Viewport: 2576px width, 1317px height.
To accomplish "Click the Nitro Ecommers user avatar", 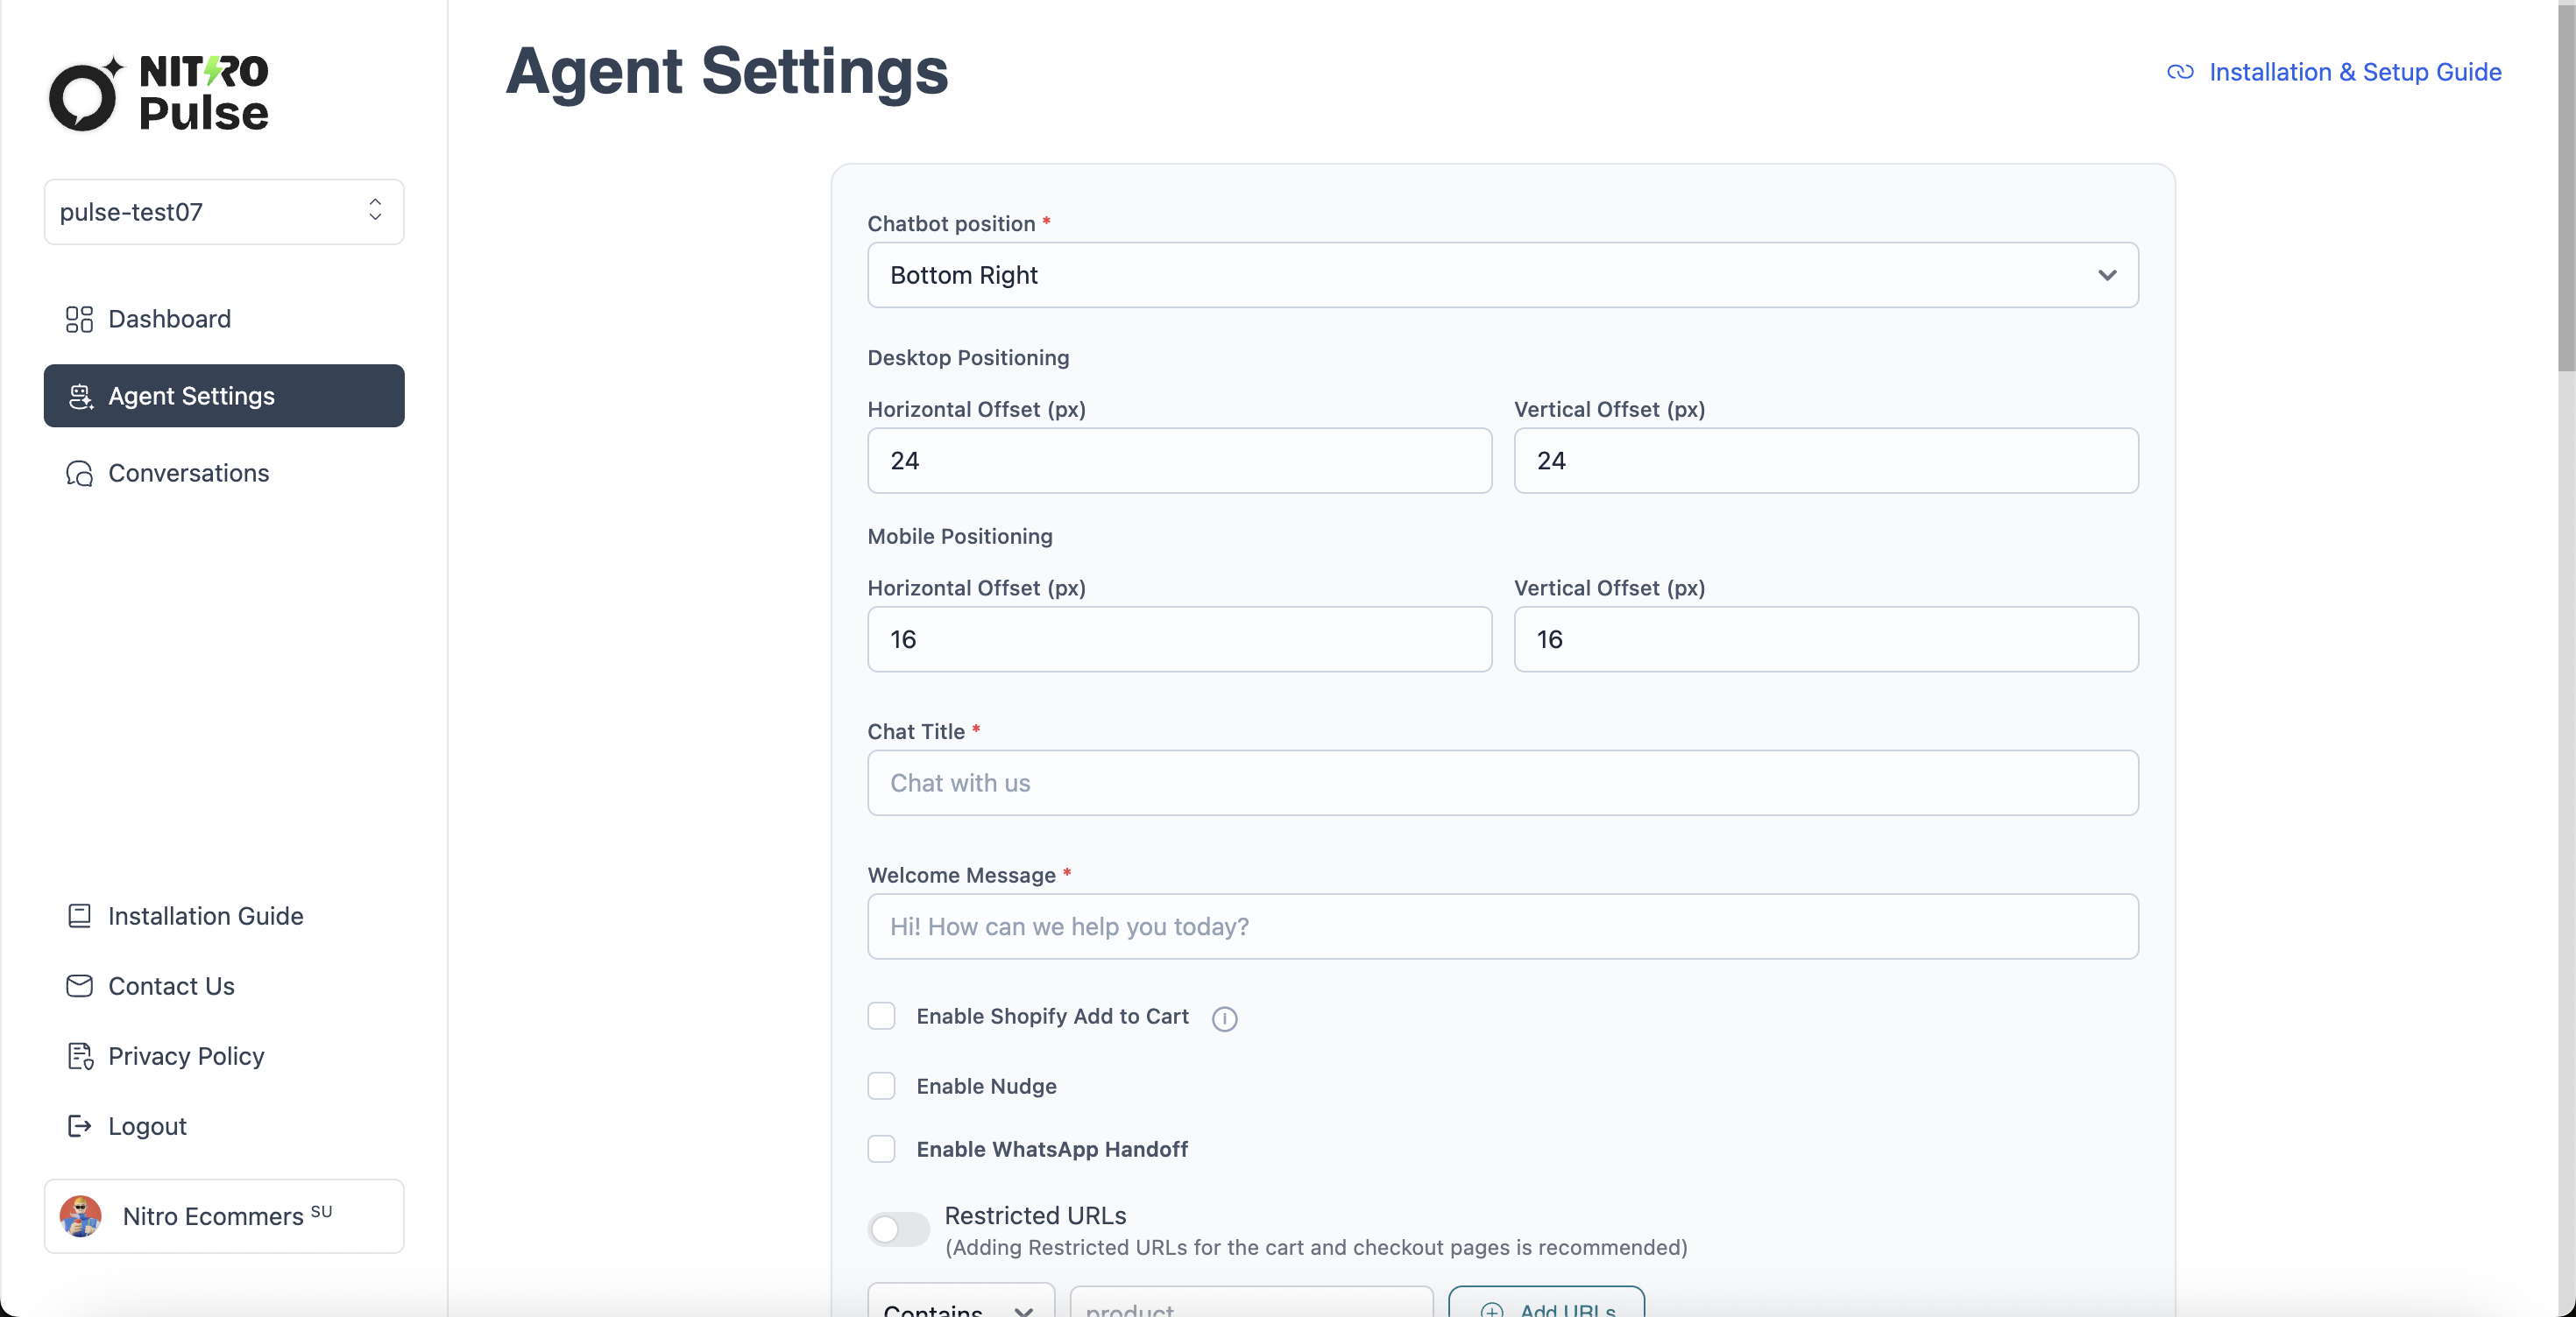I will [81, 1215].
